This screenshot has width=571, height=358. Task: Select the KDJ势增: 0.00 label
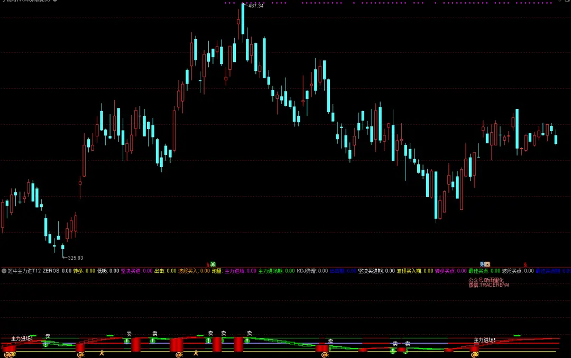click(x=312, y=271)
